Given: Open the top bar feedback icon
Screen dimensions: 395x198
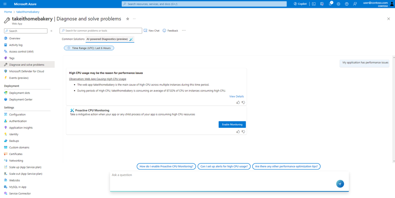Looking at the screenshot, I should click(355, 4).
